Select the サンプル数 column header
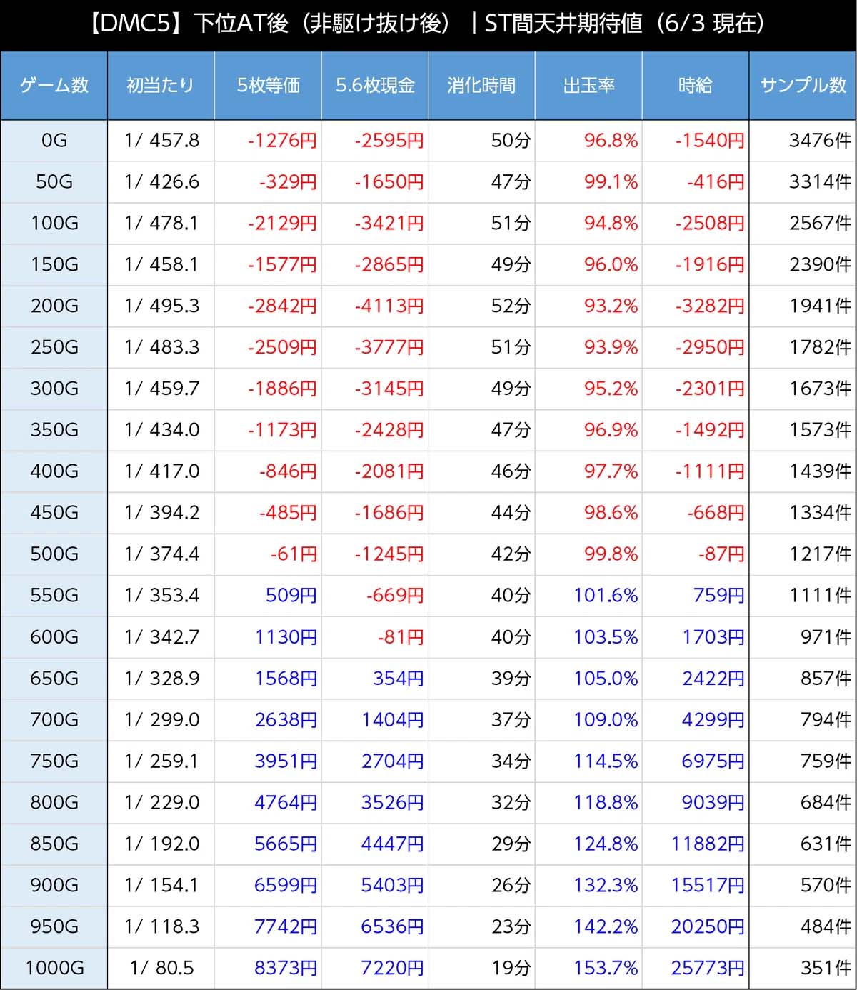857x990 pixels. click(803, 86)
